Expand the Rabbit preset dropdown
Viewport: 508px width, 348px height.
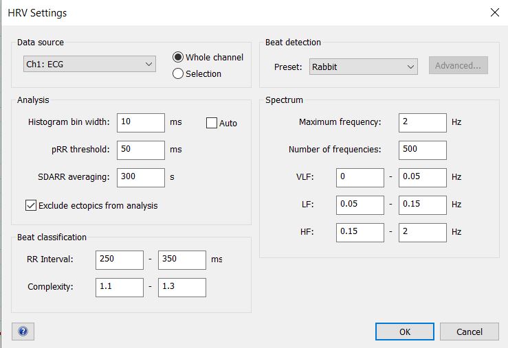pos(362,67)
